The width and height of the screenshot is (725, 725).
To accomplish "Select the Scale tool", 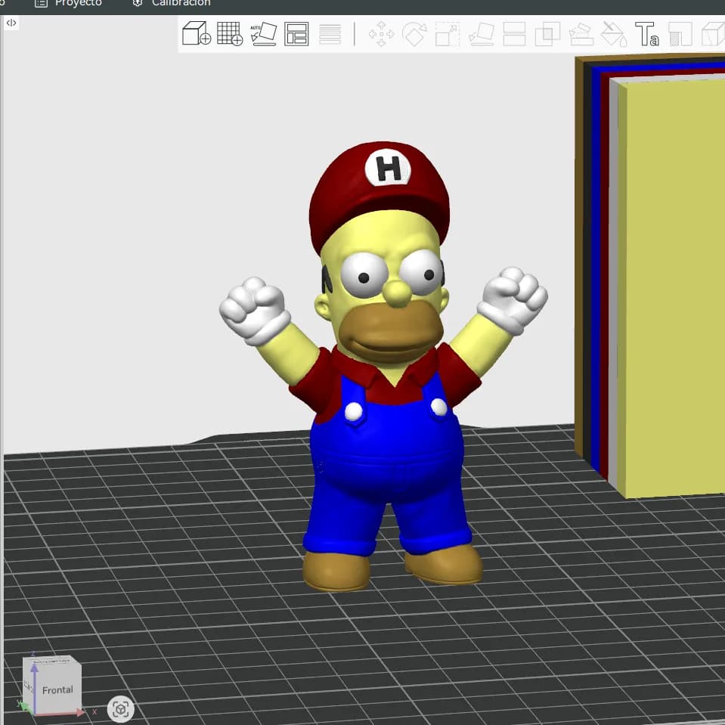I will [x=448, y=34].
